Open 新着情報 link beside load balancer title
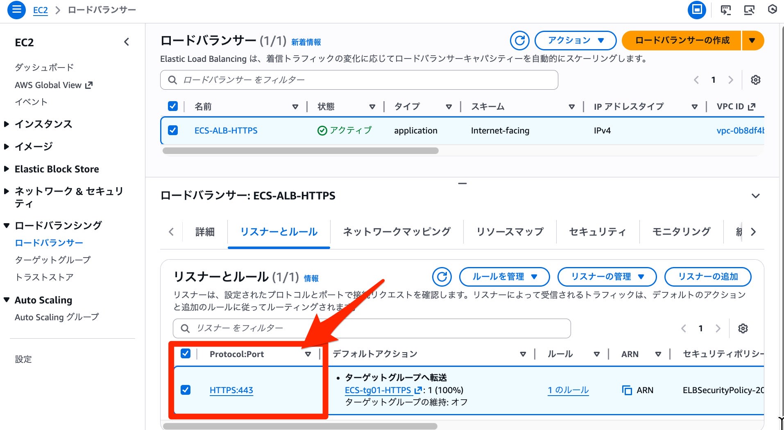The height and width of the screenshot is (430, 784). click(x=306, y=42)
